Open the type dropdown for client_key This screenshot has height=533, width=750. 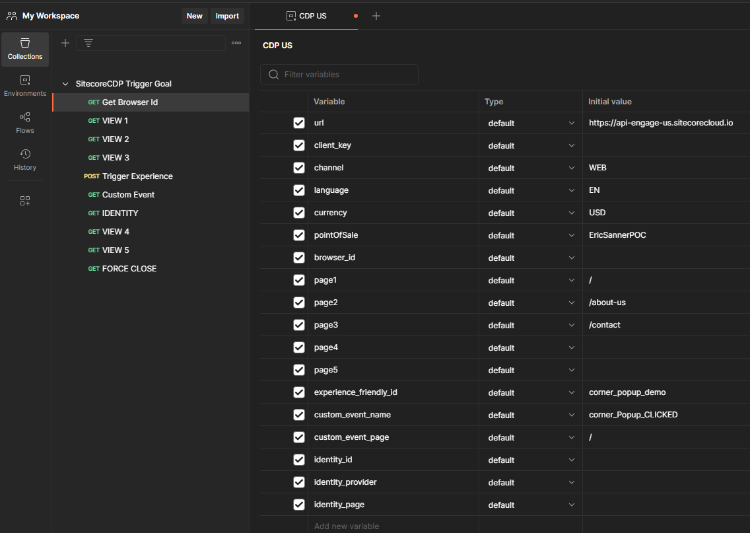pyautogui.click(x=530, y=145)
